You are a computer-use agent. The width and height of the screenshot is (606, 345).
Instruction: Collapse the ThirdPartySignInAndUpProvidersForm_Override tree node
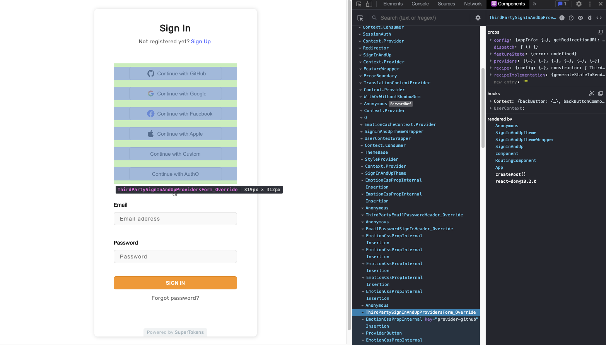coord(363,312)
